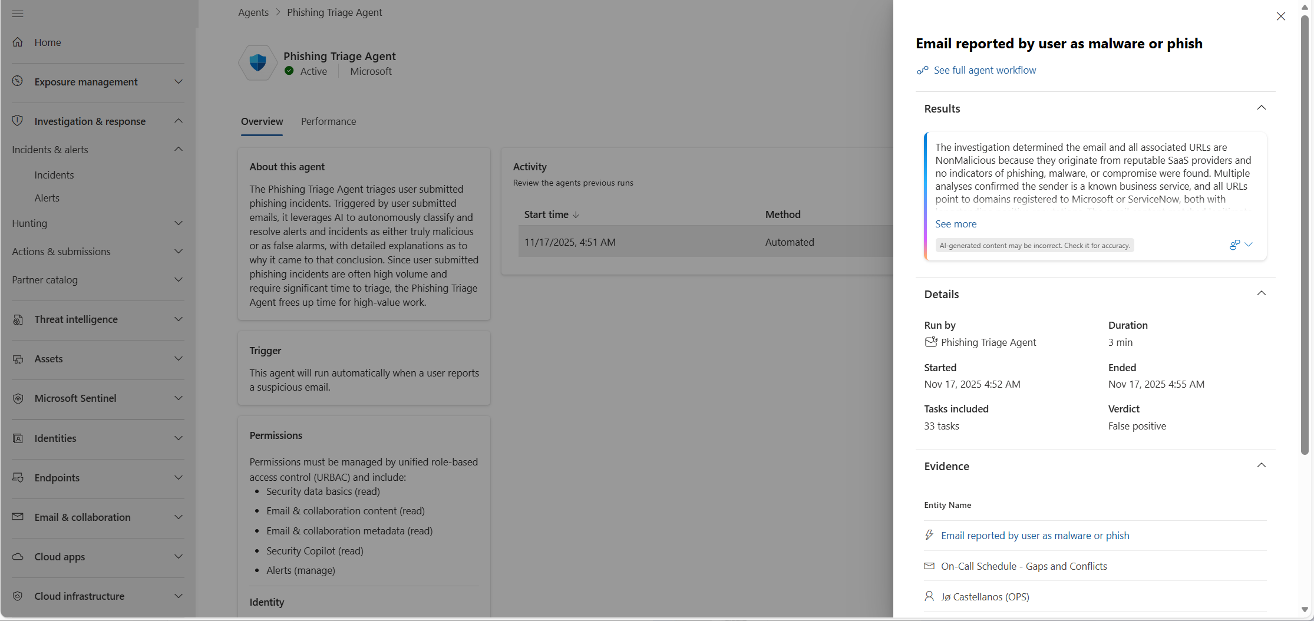Image resolution: width=1314 pixels, height=621 pixels.
Task: Click the Method column header
Action: coord(783,214)
